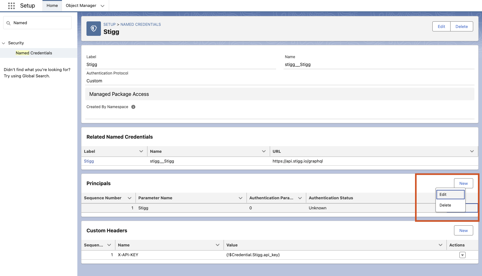The height and width of the screenshot is (276, 482).
Task: Click the X-API-KEY header name cell
Action: (x=128, y=255)
